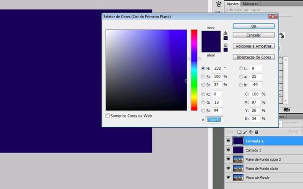Image resolution: width=303 pixels, height=189 pixels.
Task: Select the lock position move icon
Action: point(251,132)
